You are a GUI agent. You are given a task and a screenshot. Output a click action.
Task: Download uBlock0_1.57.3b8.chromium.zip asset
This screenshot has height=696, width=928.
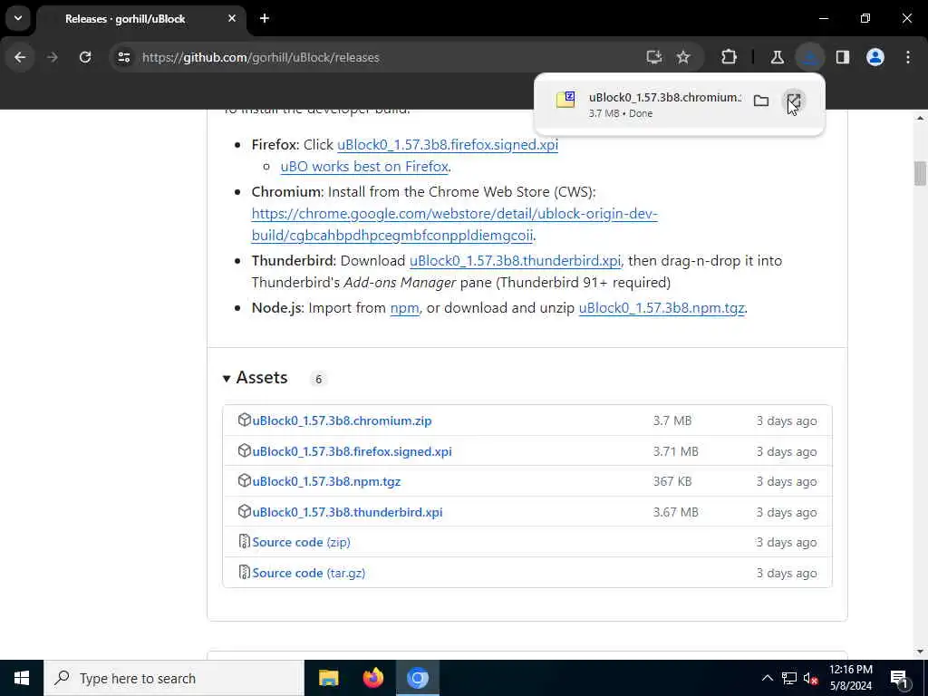(342, 420)
